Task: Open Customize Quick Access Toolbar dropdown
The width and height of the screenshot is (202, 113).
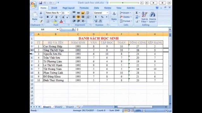Action: 58,3
